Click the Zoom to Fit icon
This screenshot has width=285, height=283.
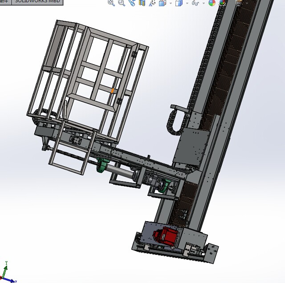(111, 3)
